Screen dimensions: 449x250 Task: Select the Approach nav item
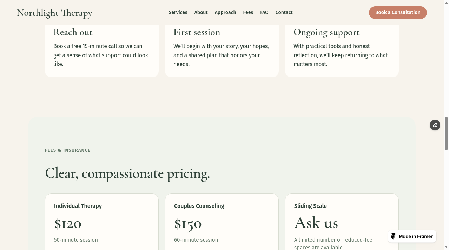coord(225,12)
